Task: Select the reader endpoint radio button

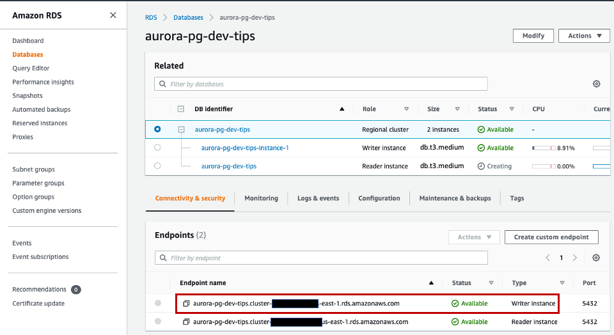Action: pyautogui.click(x=158, y=322)
